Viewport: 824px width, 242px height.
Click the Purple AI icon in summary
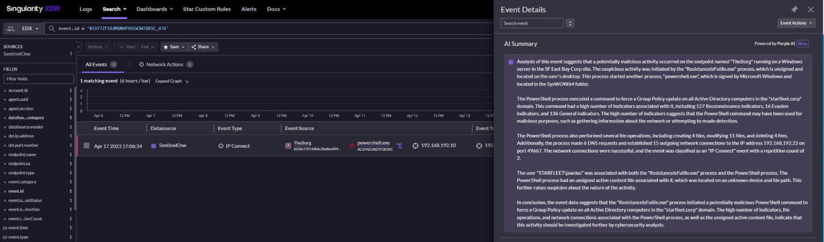tap(510, 62)
